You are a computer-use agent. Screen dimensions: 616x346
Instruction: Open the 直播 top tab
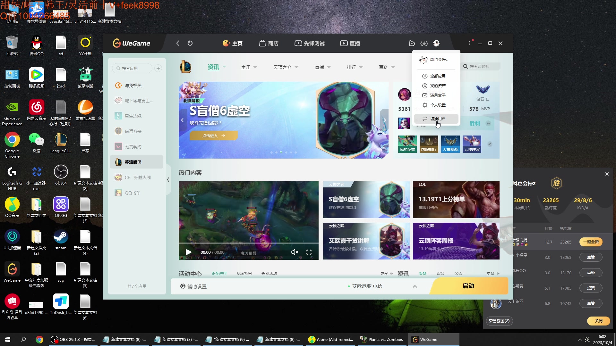point(350,43)
